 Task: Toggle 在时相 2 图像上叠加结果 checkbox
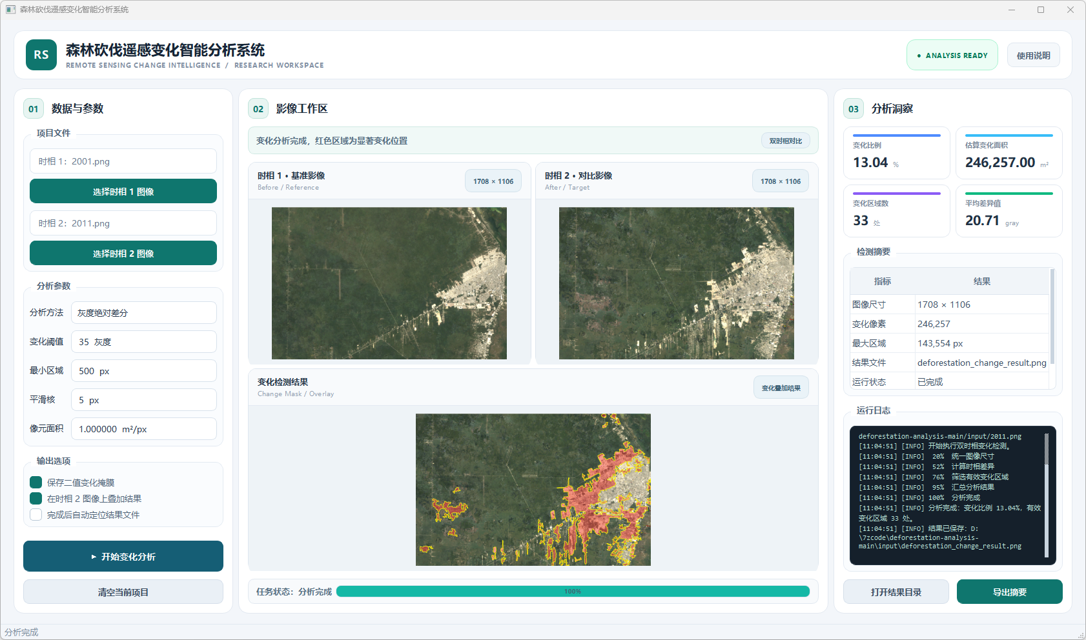pyautogui.click(x=36, y=498)
